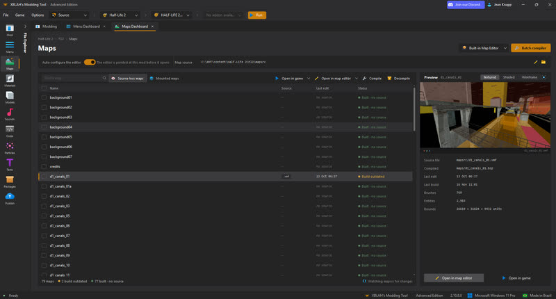Click the orange Run button
Image resolution: width=556 pixels, height=299 pixels.
257,15
